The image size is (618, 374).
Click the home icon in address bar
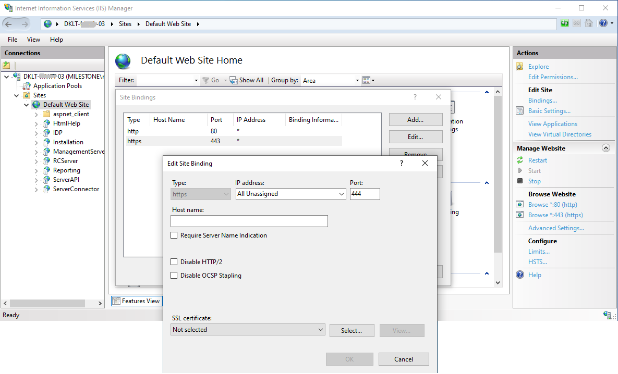[588, 23]
